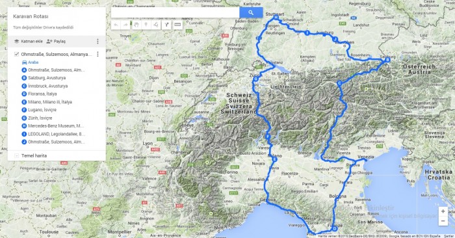Select the add marker pin tool
Image resolution: width=455 pixels, height=238 pixels.
click(x=146, y=25)
